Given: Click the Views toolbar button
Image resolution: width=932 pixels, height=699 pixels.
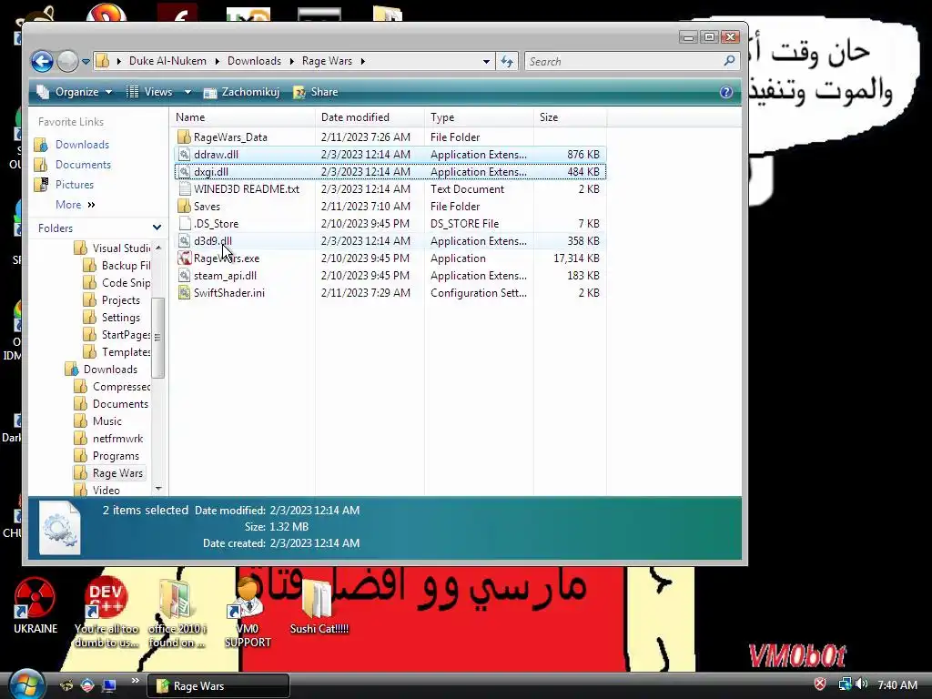Looking at the screenshot, I should tap(150, 92).
